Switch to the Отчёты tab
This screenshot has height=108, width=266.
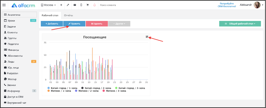[x=68, y=16]
